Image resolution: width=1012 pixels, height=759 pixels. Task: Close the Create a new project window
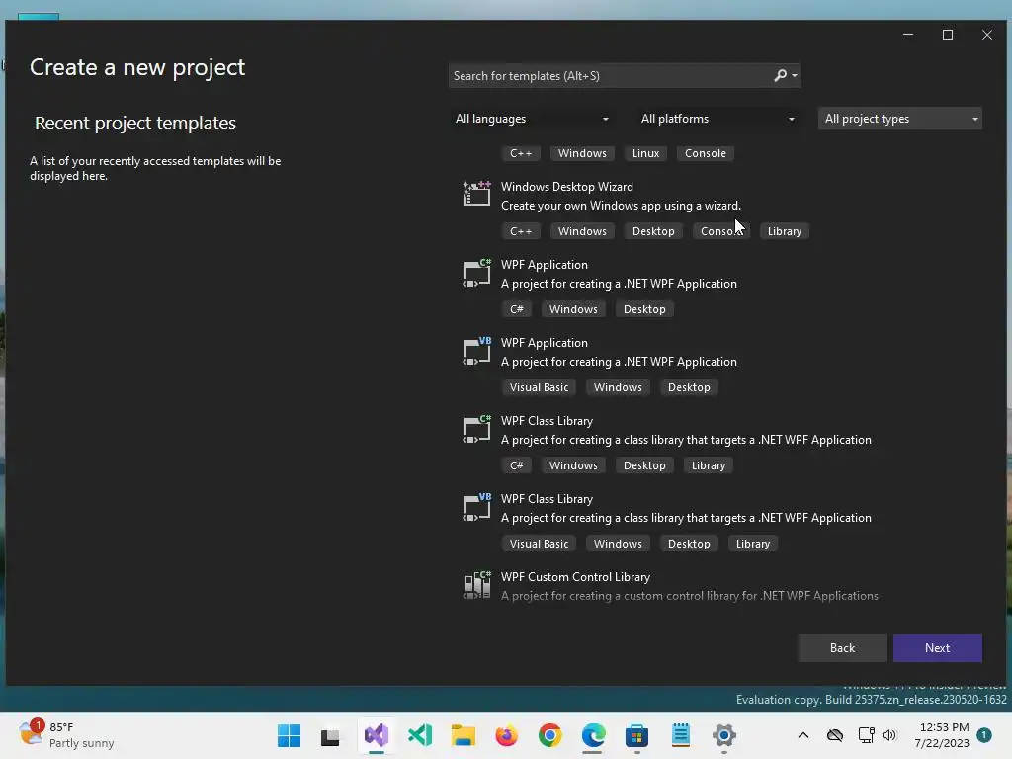click(987, 35)
